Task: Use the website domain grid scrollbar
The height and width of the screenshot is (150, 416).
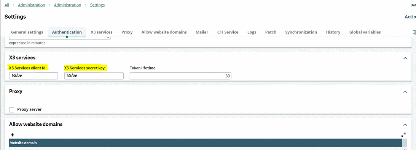Action: [404, 144]
